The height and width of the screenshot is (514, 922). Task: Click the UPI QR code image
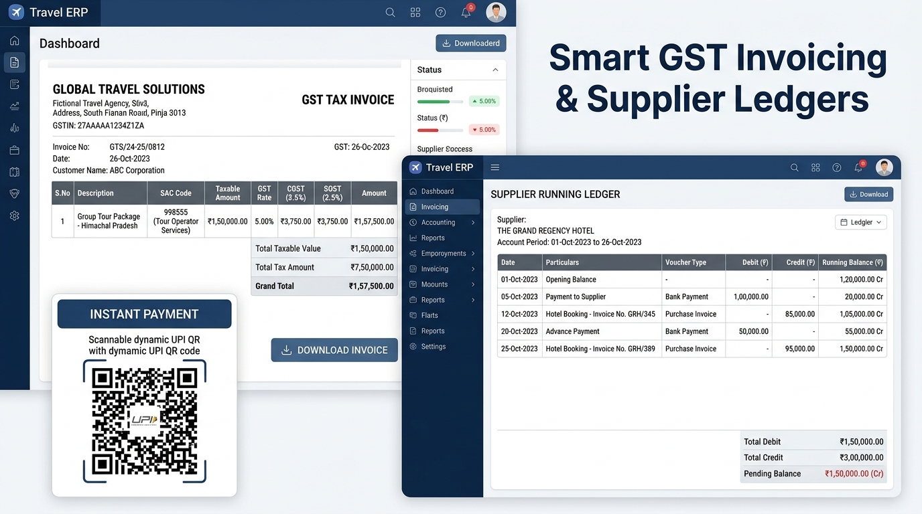point(144,421)
